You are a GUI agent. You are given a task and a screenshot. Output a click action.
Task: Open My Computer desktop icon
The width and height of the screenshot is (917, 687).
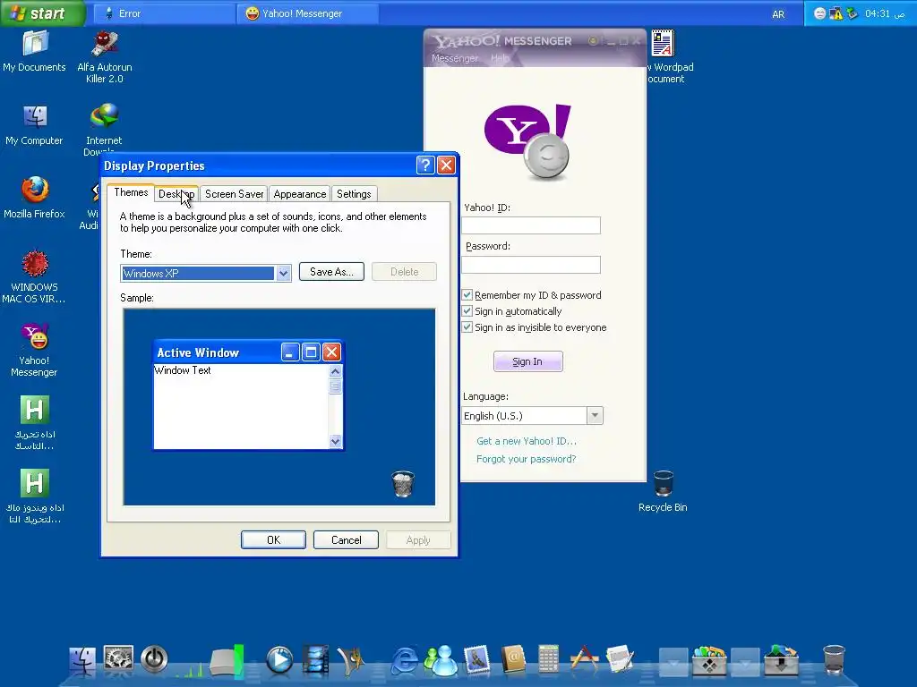(x=35, y=124)
